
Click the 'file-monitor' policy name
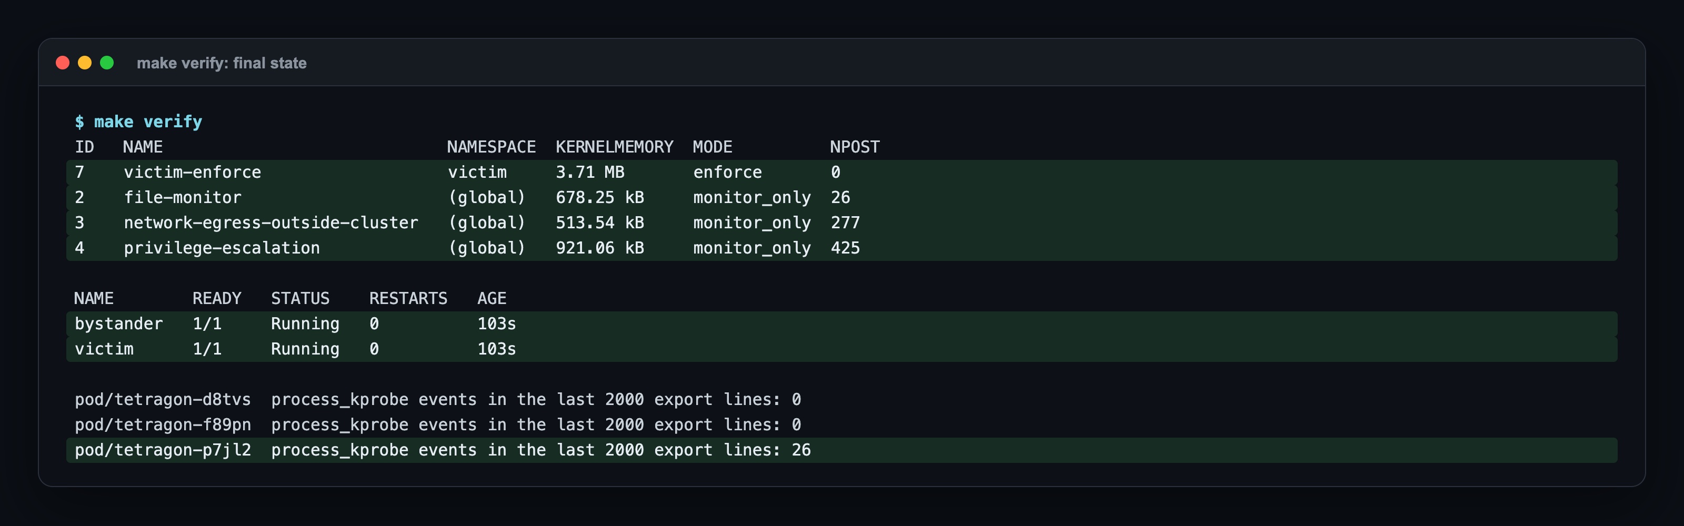tap(183, 197)
